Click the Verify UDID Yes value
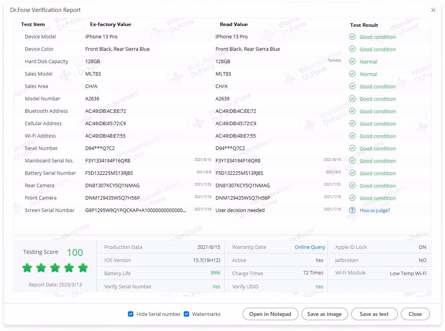The width and height of the screenshot is (445, 331). tap(319, 287)
